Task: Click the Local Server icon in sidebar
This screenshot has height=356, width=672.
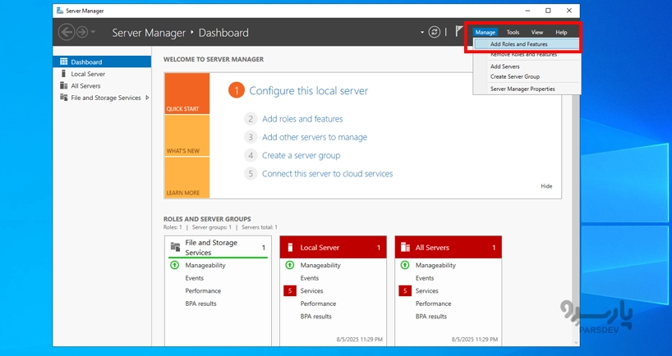Action: (x=64, y=74)
